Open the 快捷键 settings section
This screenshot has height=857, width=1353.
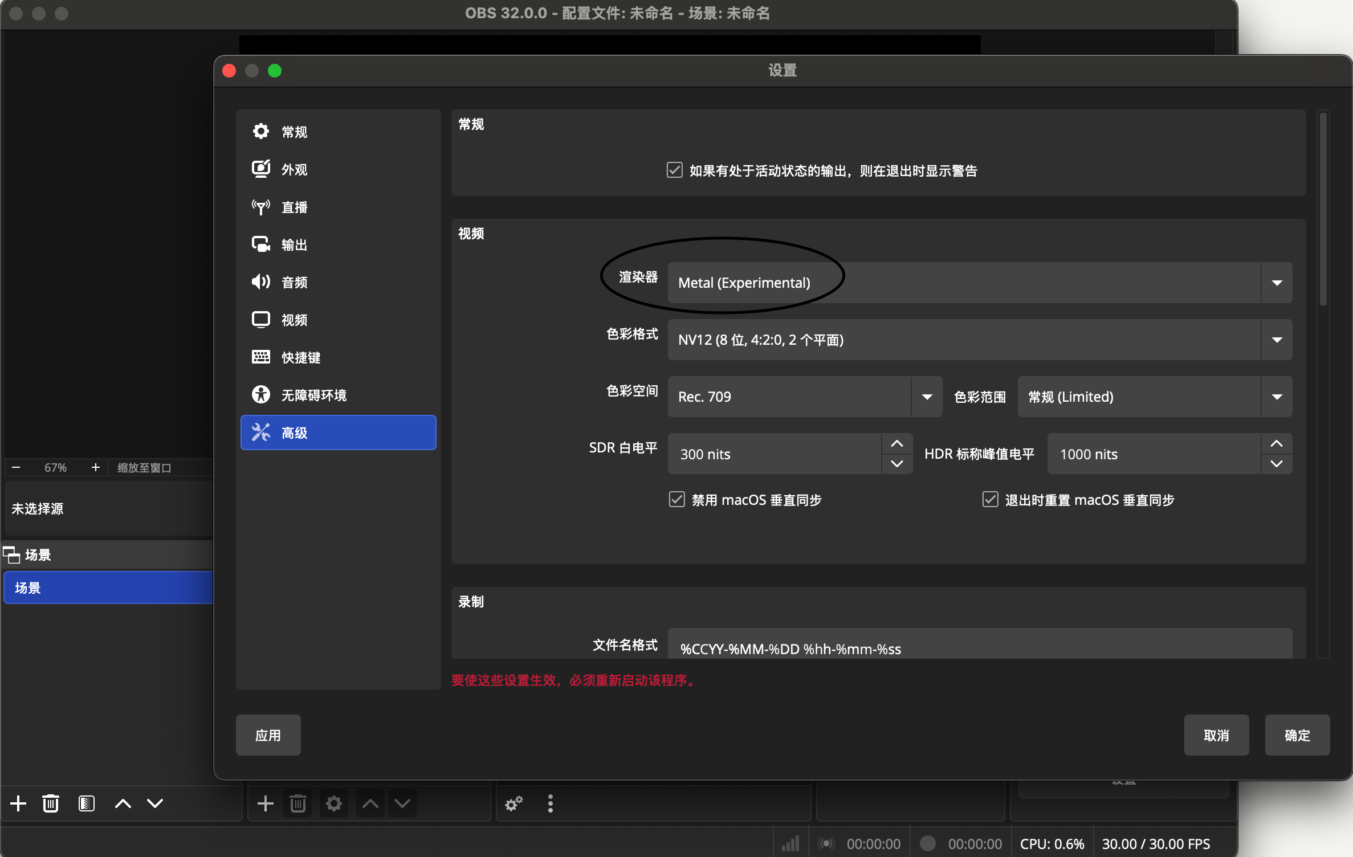click(300, 358)
